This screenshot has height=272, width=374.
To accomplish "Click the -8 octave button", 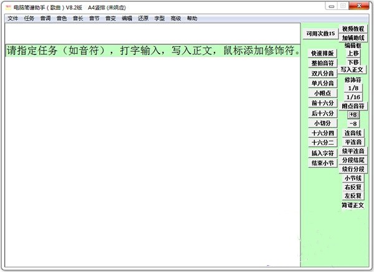I will (353, 124).
